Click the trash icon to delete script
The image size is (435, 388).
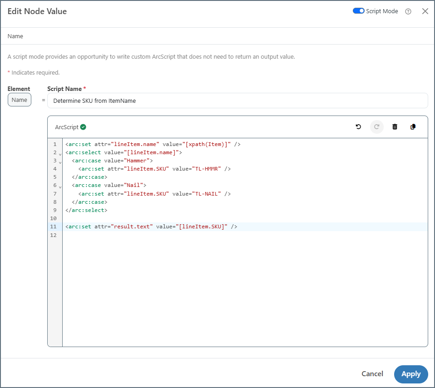[x=395, y=127]
